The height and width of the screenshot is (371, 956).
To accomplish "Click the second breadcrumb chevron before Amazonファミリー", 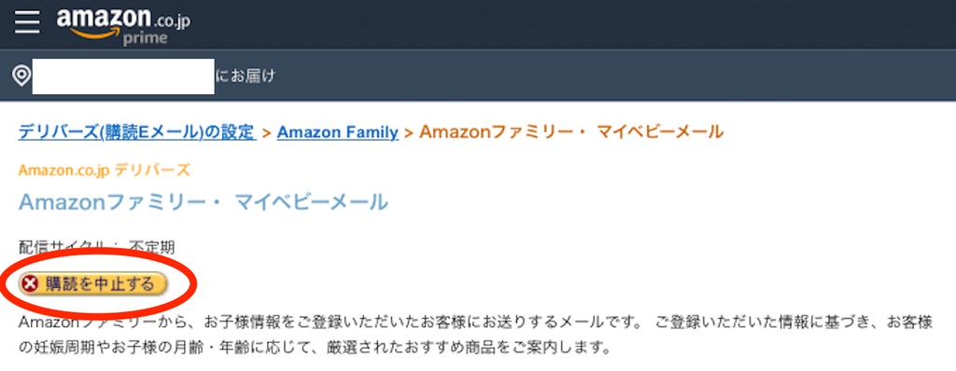I will tap(409, 132).
